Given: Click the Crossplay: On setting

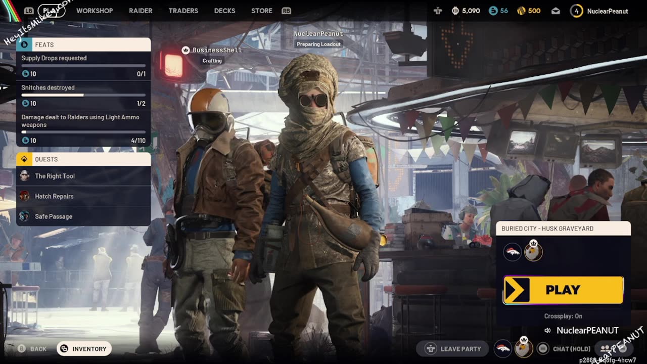Looking at the screenshot, I should tap(563, 316).
